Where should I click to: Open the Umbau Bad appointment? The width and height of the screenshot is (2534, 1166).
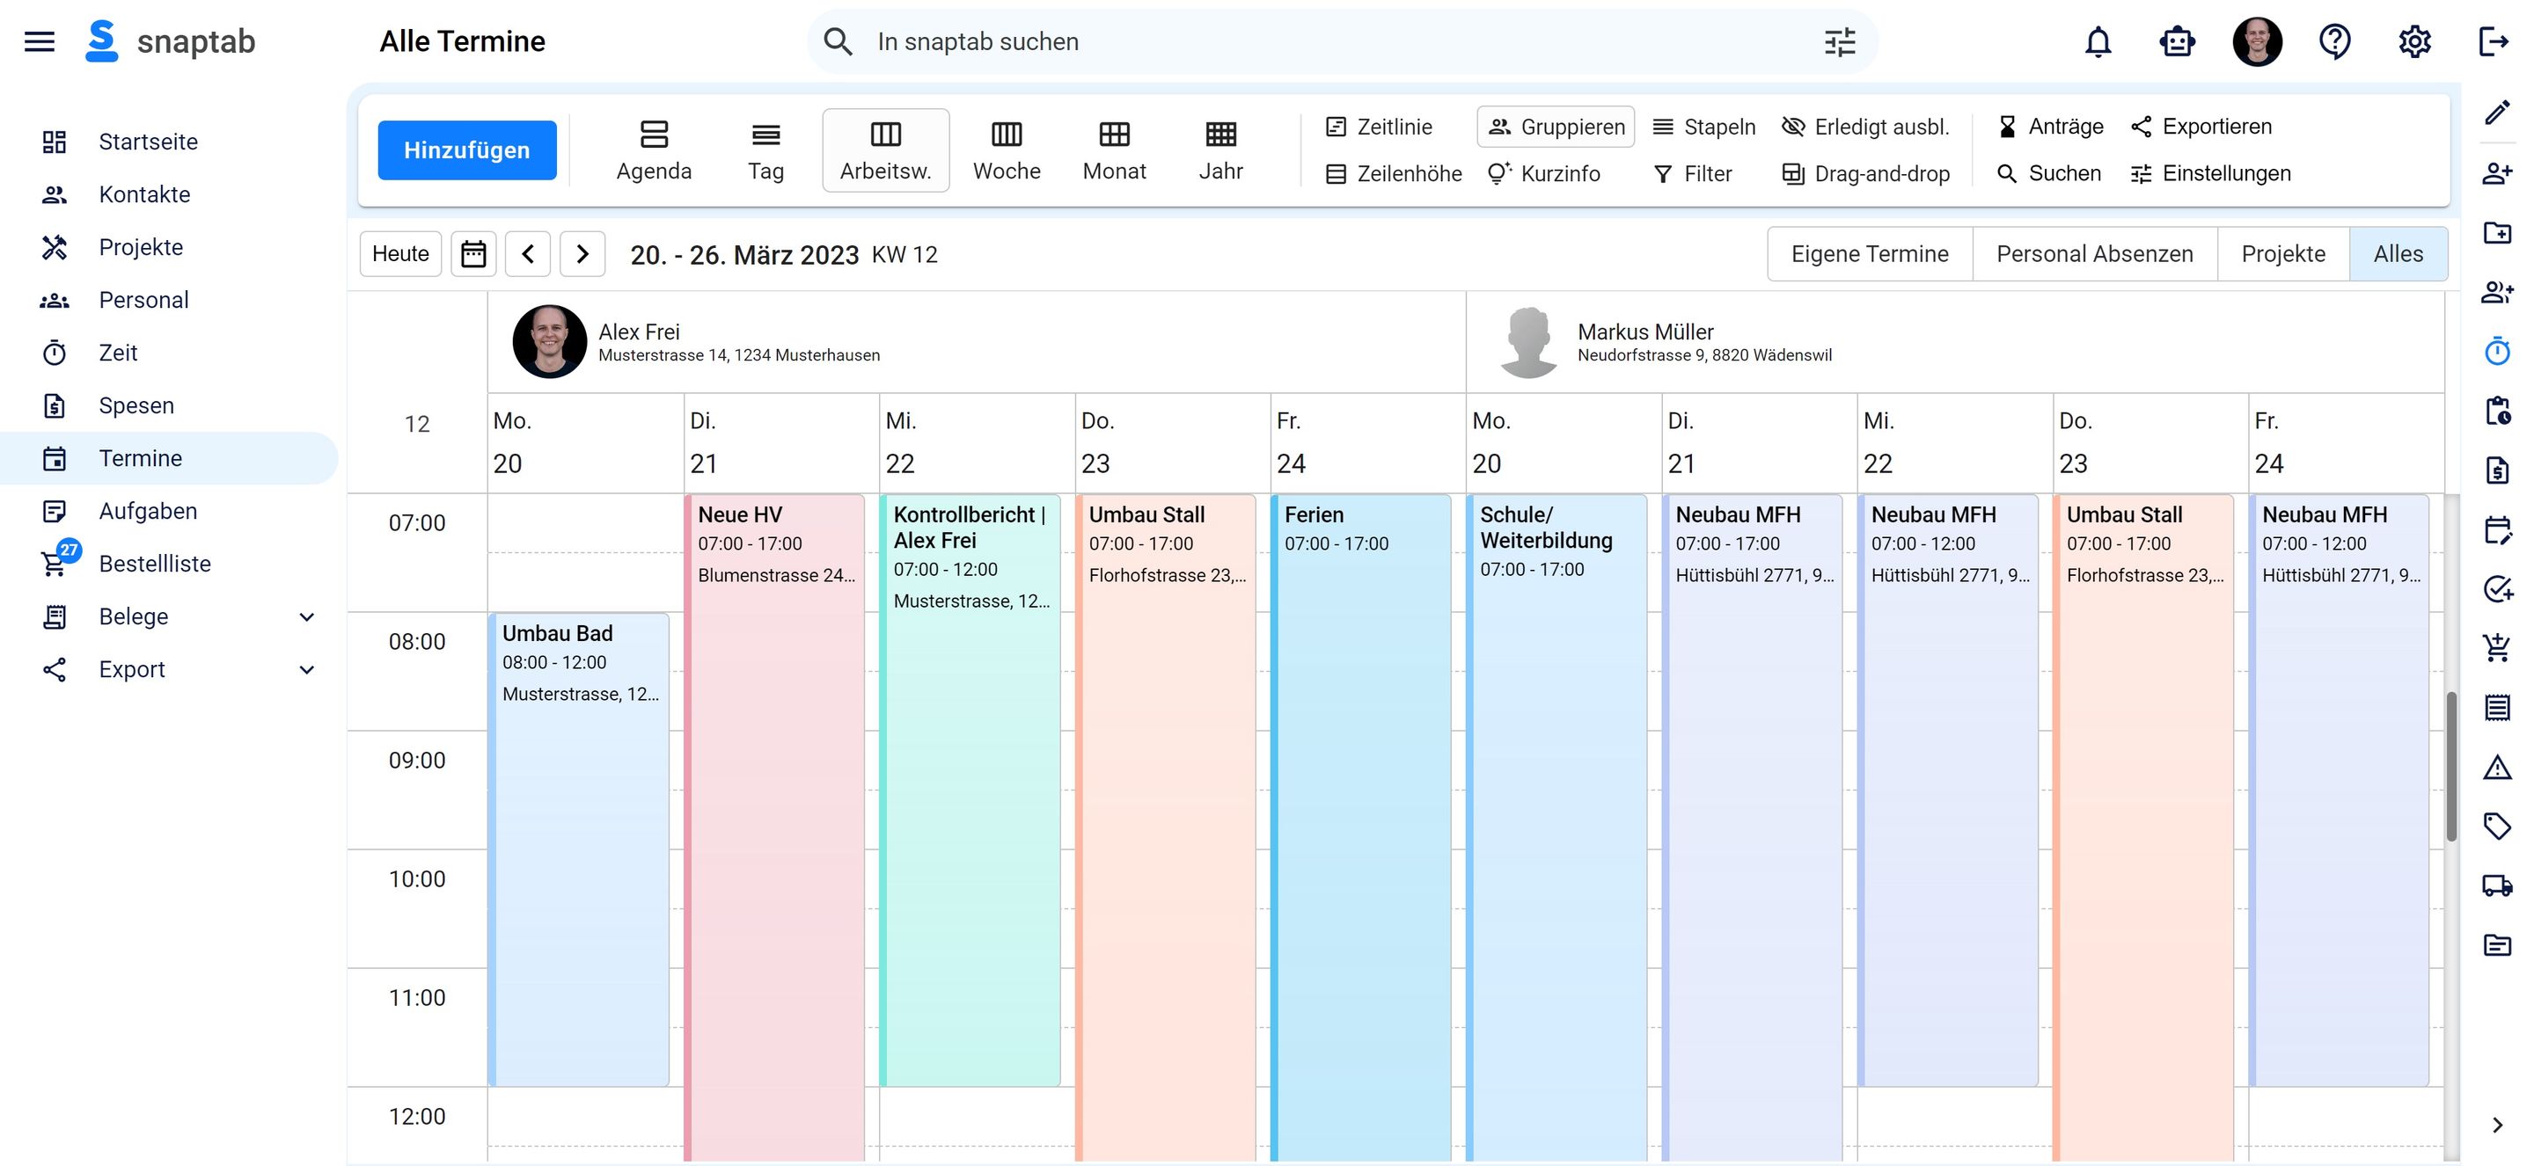(x=580, y=849)
